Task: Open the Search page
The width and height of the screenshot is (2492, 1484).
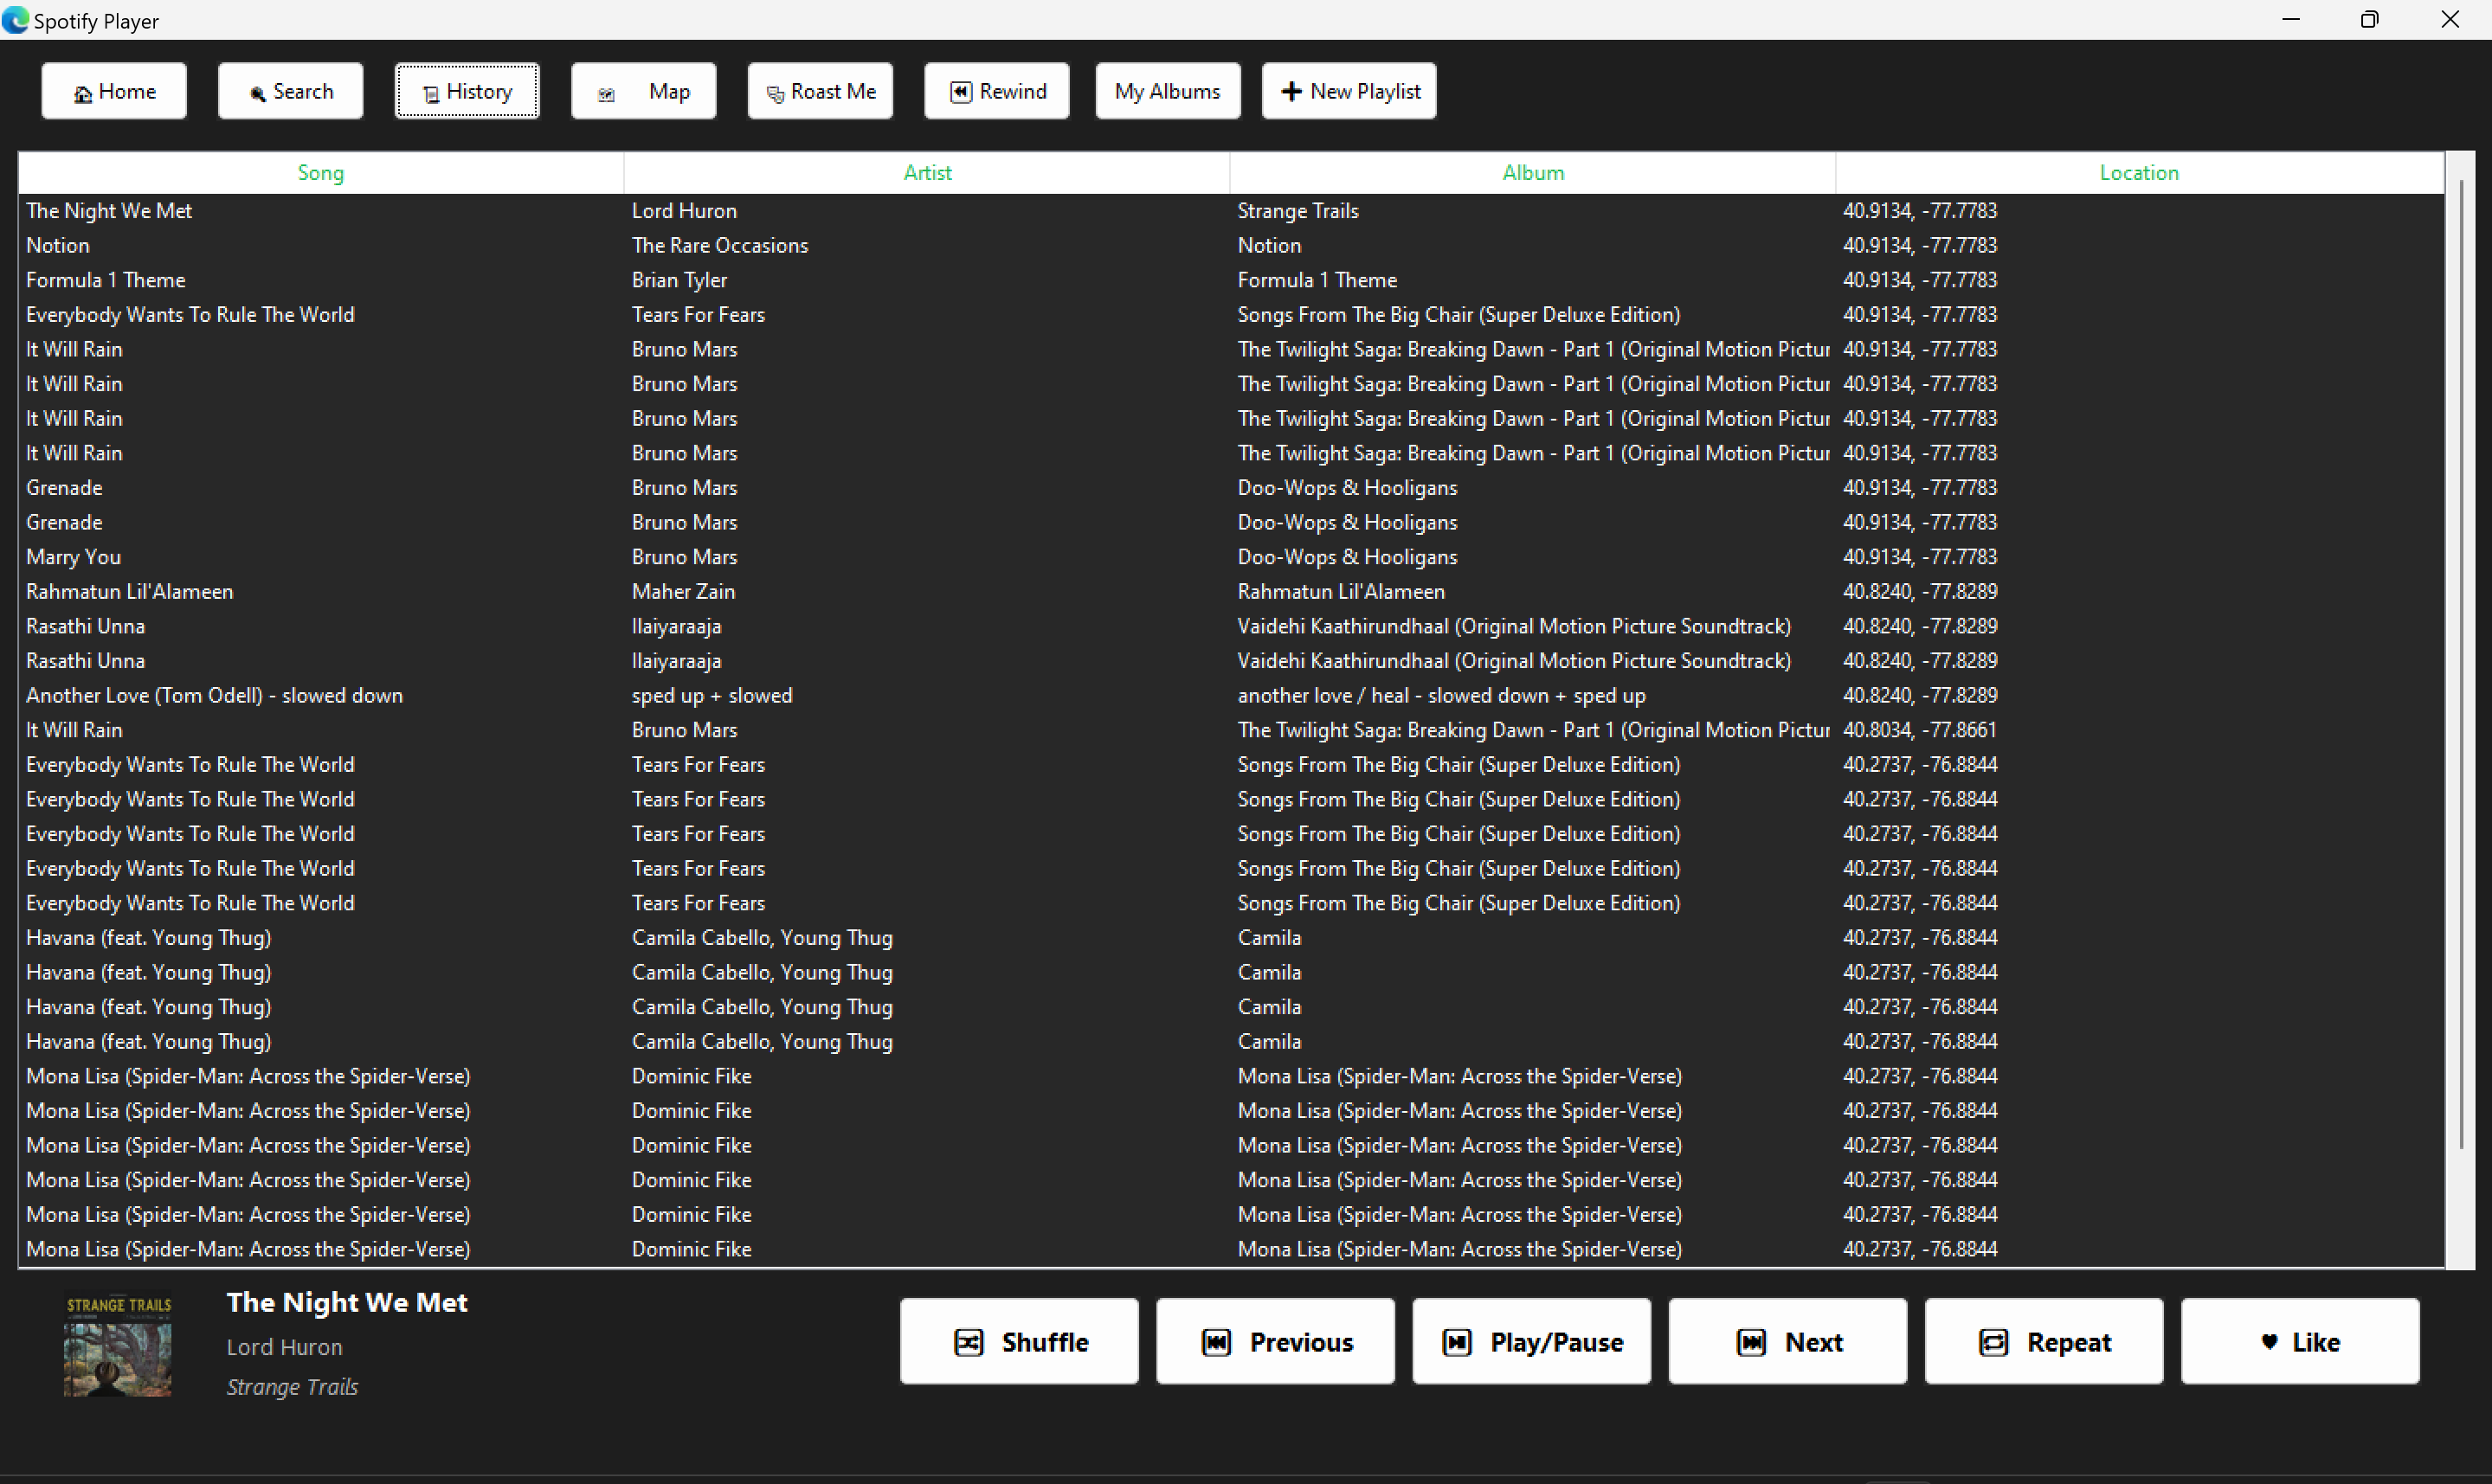Action: pos(290,91)
